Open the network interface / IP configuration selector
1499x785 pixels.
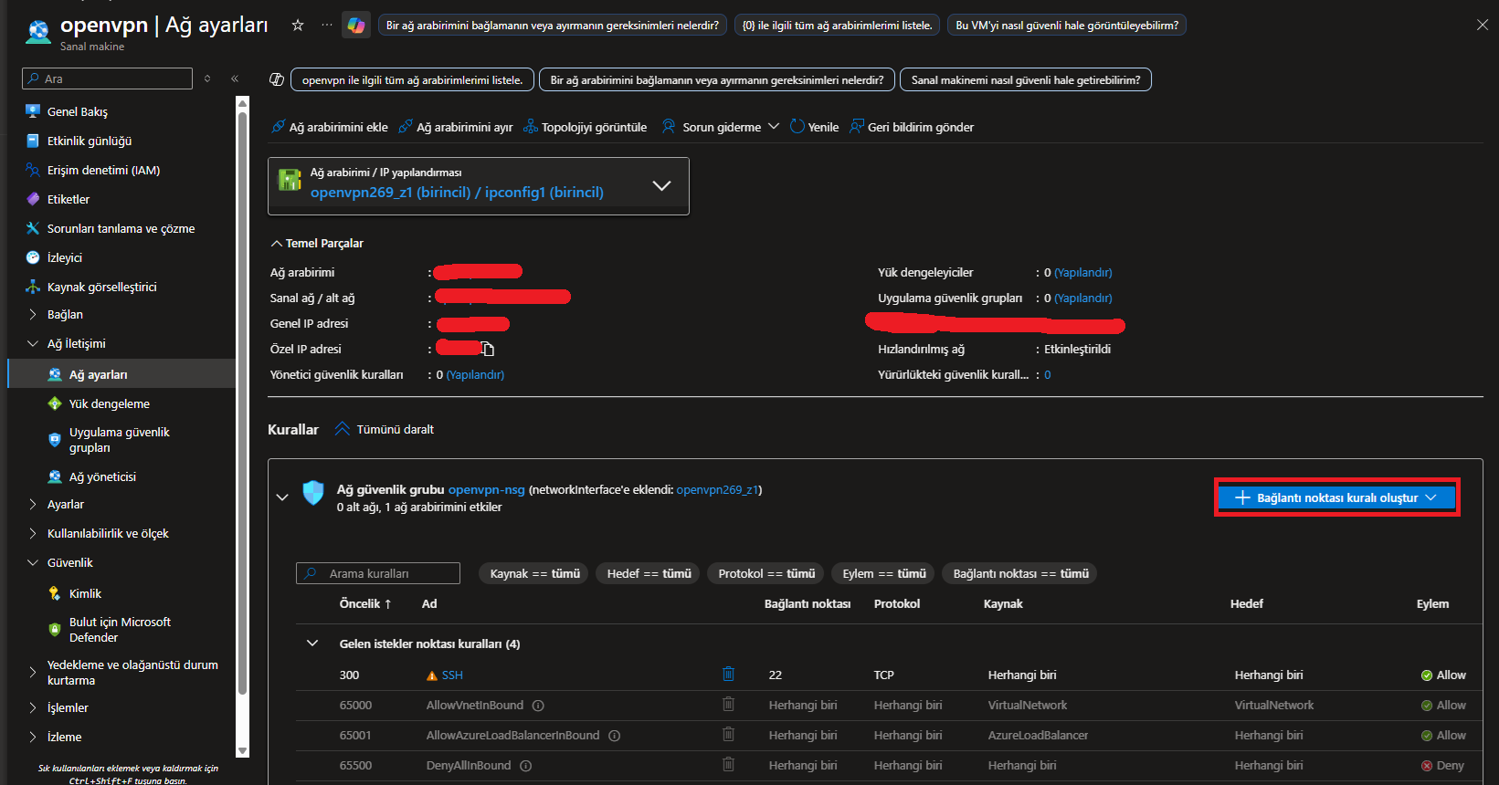[479, 186]
